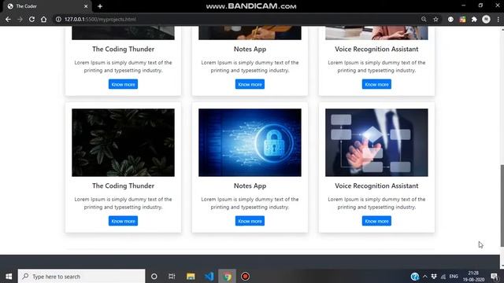
Task: Click the page vertical scrollbar thumb
Action: click(502, 206)
